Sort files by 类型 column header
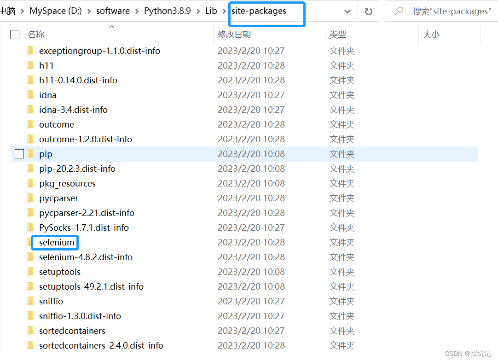This screenshot has height=361, width=498. pos(337,34)
